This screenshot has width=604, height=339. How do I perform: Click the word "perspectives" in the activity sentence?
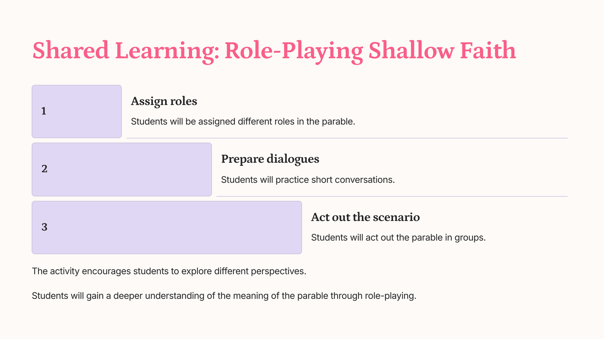pyautogui.click(x=278, y=271)
